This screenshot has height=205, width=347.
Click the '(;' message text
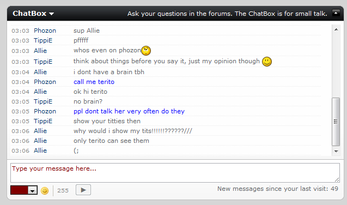click(76, 150)
